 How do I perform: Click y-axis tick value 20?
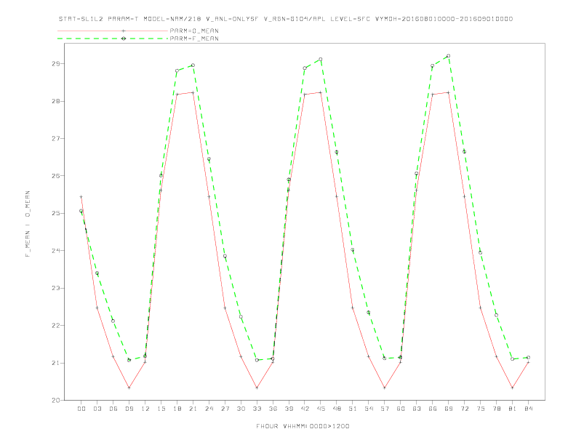pos(56,401)
